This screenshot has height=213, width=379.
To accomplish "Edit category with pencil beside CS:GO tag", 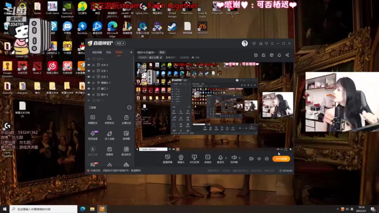I will (161, 57).
